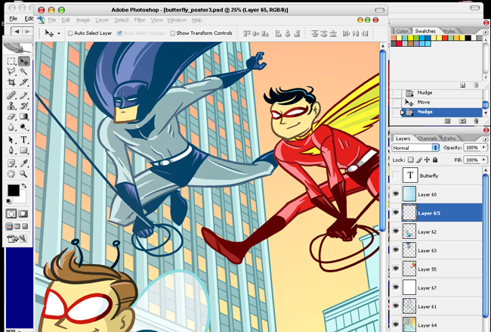Pick the black swatch in Swatches palette
Viewport: 491px width, 332px height.
pos(468,38)
